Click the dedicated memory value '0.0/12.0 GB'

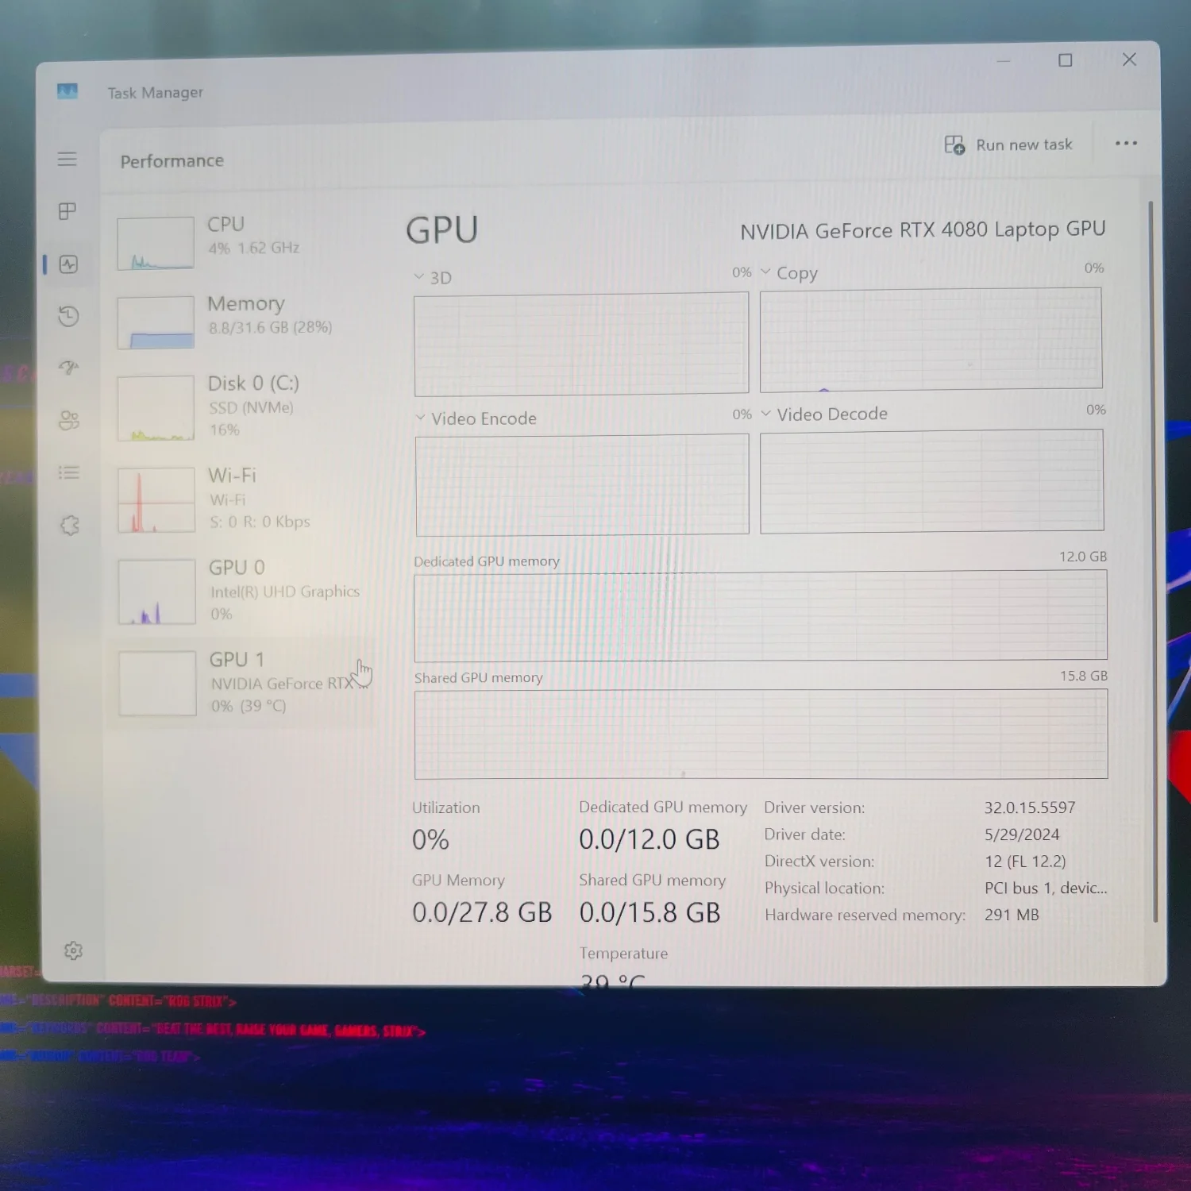(649, 839)
